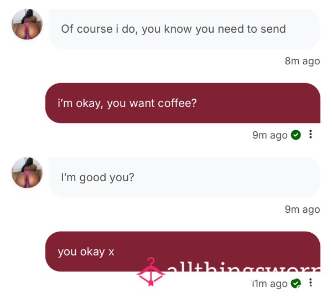The width and height of the screenshot is (332, 302).
Task: Click the text 'I'm good you?'
Action: point(97,177)
